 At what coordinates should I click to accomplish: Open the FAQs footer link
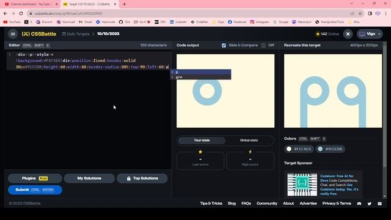point(246,204)
